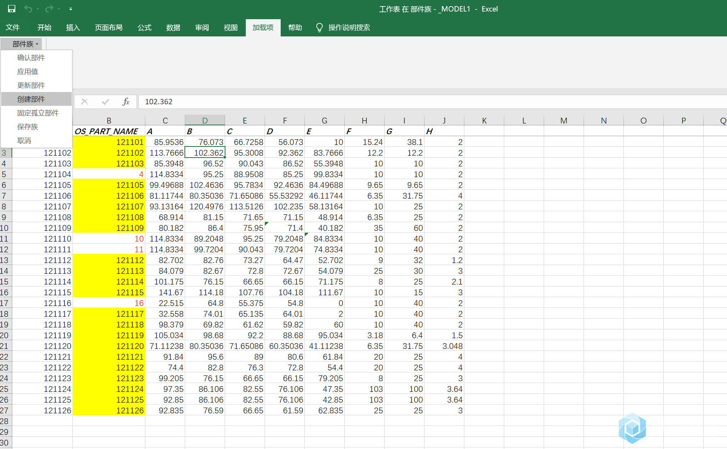Click cell containing 22.515
Viewport: 727px width, 449px height.
[x=165, y=303]
